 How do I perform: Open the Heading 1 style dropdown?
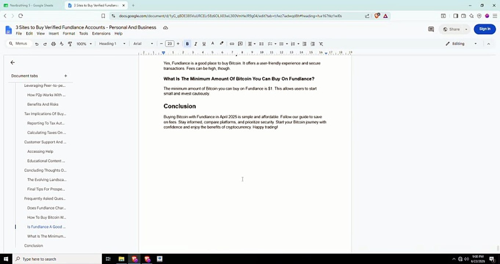click(x=112, y=44)
